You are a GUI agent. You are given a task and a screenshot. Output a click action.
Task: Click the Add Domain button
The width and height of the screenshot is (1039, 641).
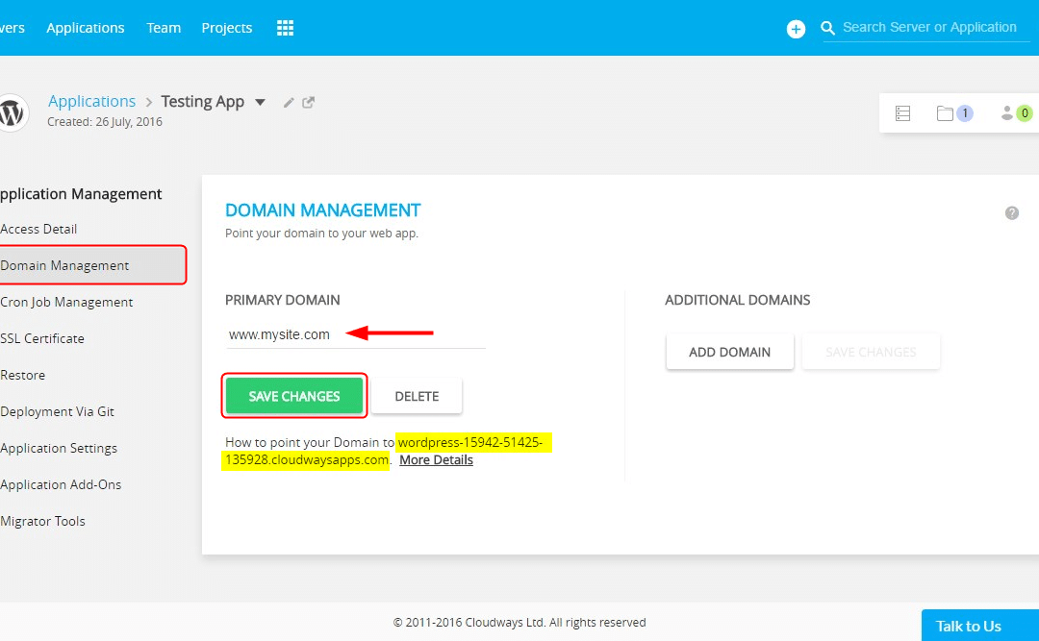pos(729,352)
